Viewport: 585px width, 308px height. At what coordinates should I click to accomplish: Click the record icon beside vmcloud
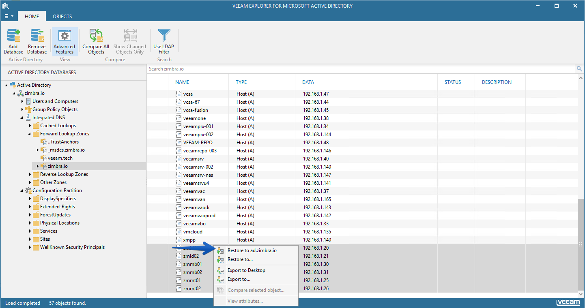(179, 232)
